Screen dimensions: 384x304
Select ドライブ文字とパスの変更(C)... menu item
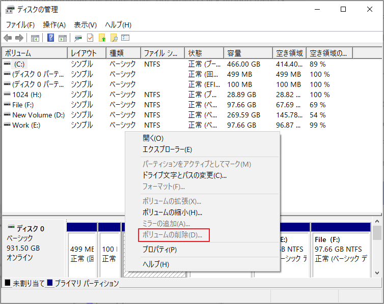(x=203, y=175)
